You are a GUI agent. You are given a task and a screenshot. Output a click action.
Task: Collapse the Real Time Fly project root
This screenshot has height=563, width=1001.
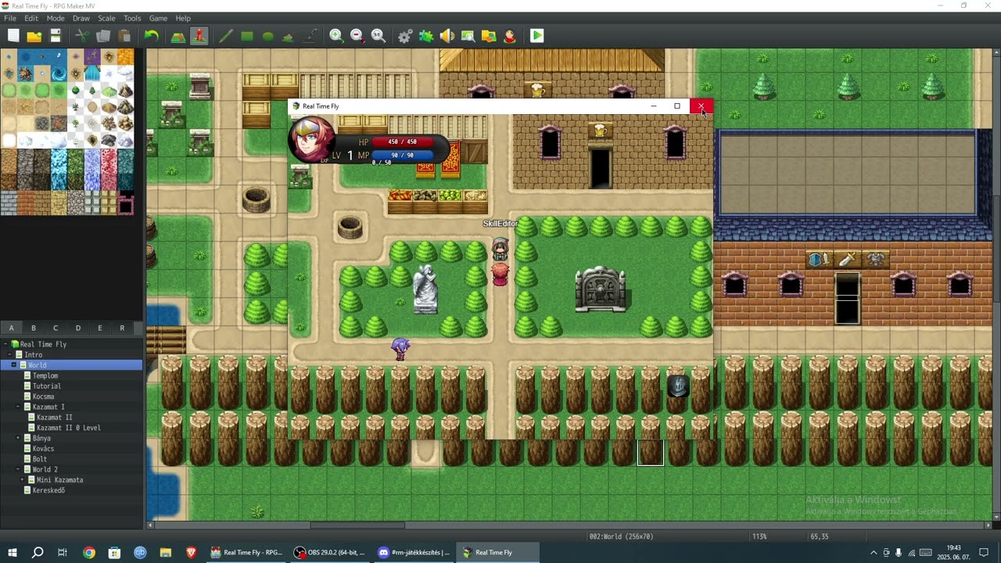click(x=5, y=344)
